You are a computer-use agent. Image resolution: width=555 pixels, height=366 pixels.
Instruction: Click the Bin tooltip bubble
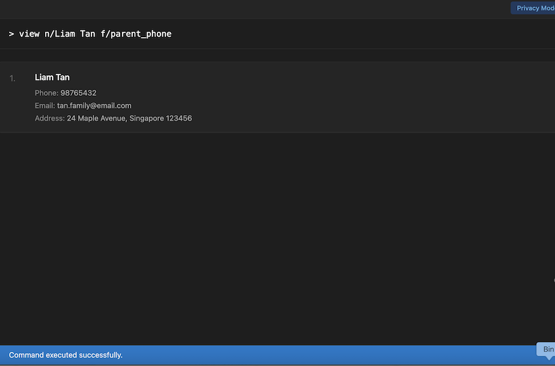click(547, 350)
